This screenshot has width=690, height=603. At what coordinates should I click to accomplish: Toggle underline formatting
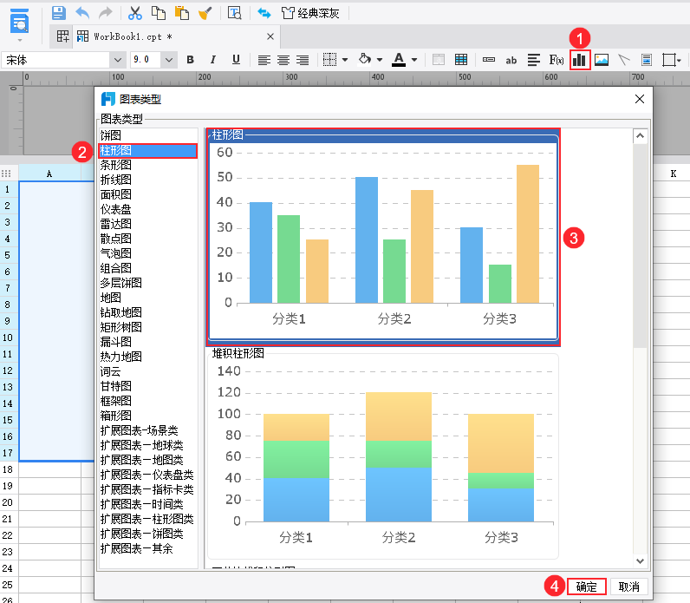click(236, 60)
